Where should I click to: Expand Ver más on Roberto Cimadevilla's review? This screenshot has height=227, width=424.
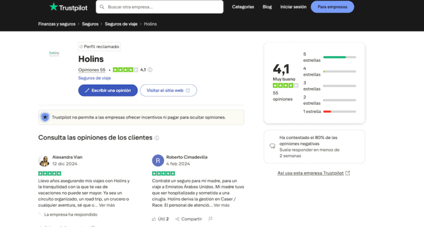(x=221, y=205)
